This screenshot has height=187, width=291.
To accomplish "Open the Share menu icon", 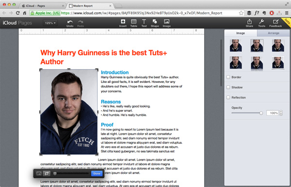I will click(x=249, y=23).
